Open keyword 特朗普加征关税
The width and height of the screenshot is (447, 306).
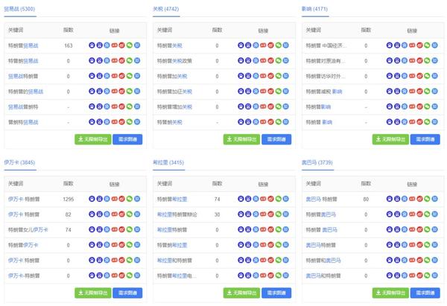click(174, 92)
